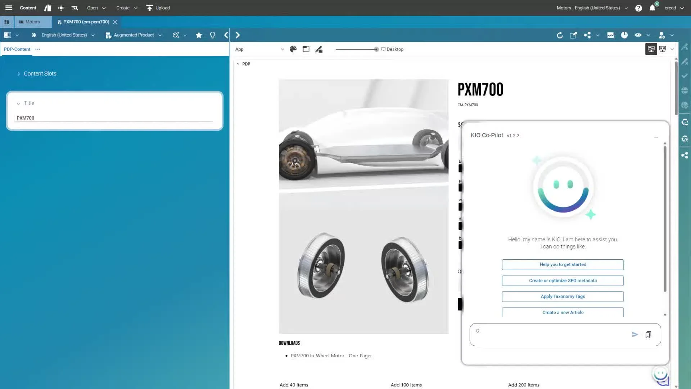
Task: Reload the preview with the refresh icon
Action: coord(560,35)
